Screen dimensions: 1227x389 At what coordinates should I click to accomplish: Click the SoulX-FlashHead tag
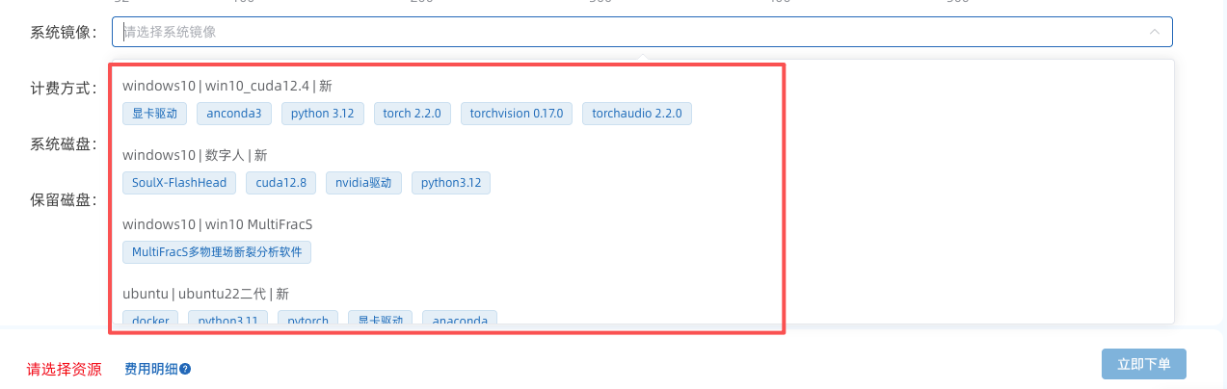(179, 183)
